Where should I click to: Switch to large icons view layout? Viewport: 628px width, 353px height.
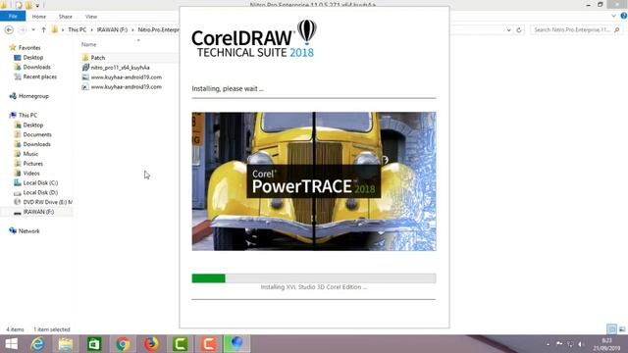tap(622, 329)
